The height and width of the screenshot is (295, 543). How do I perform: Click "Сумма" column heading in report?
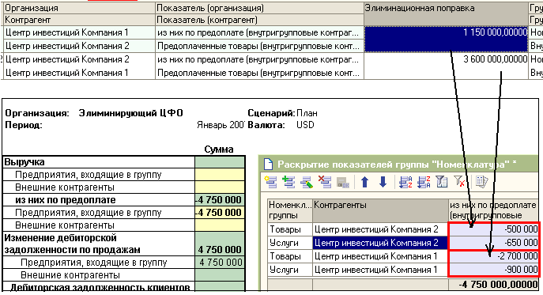[219, 149]
